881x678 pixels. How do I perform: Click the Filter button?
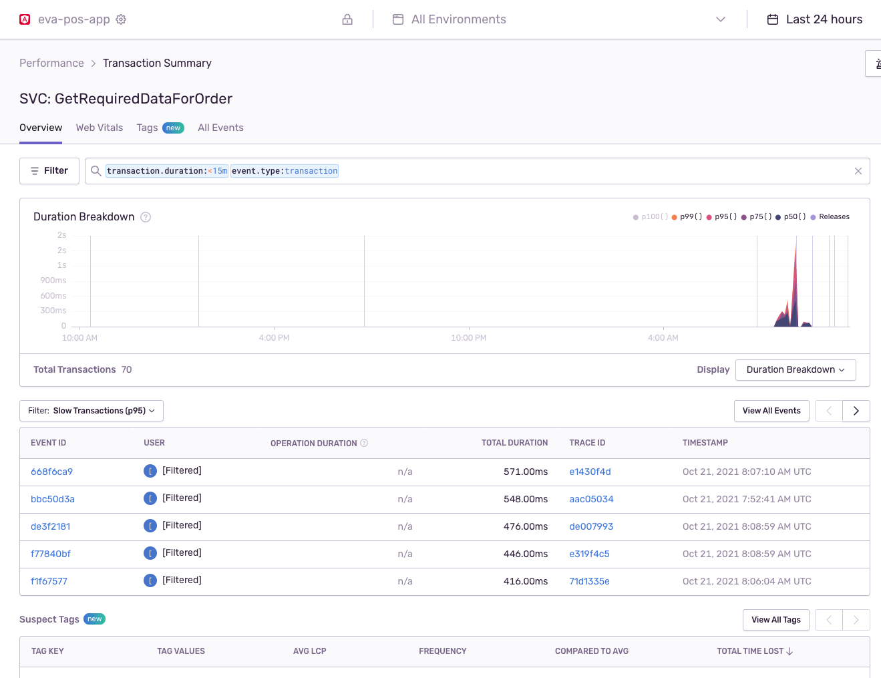(x=49, y=171)
